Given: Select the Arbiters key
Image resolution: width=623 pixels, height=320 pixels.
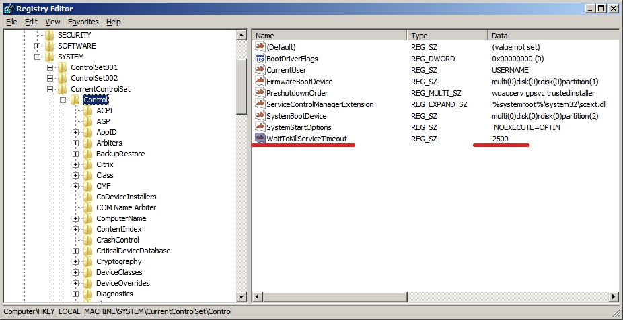Looking at the screenshot, I should tap(109, 143).
